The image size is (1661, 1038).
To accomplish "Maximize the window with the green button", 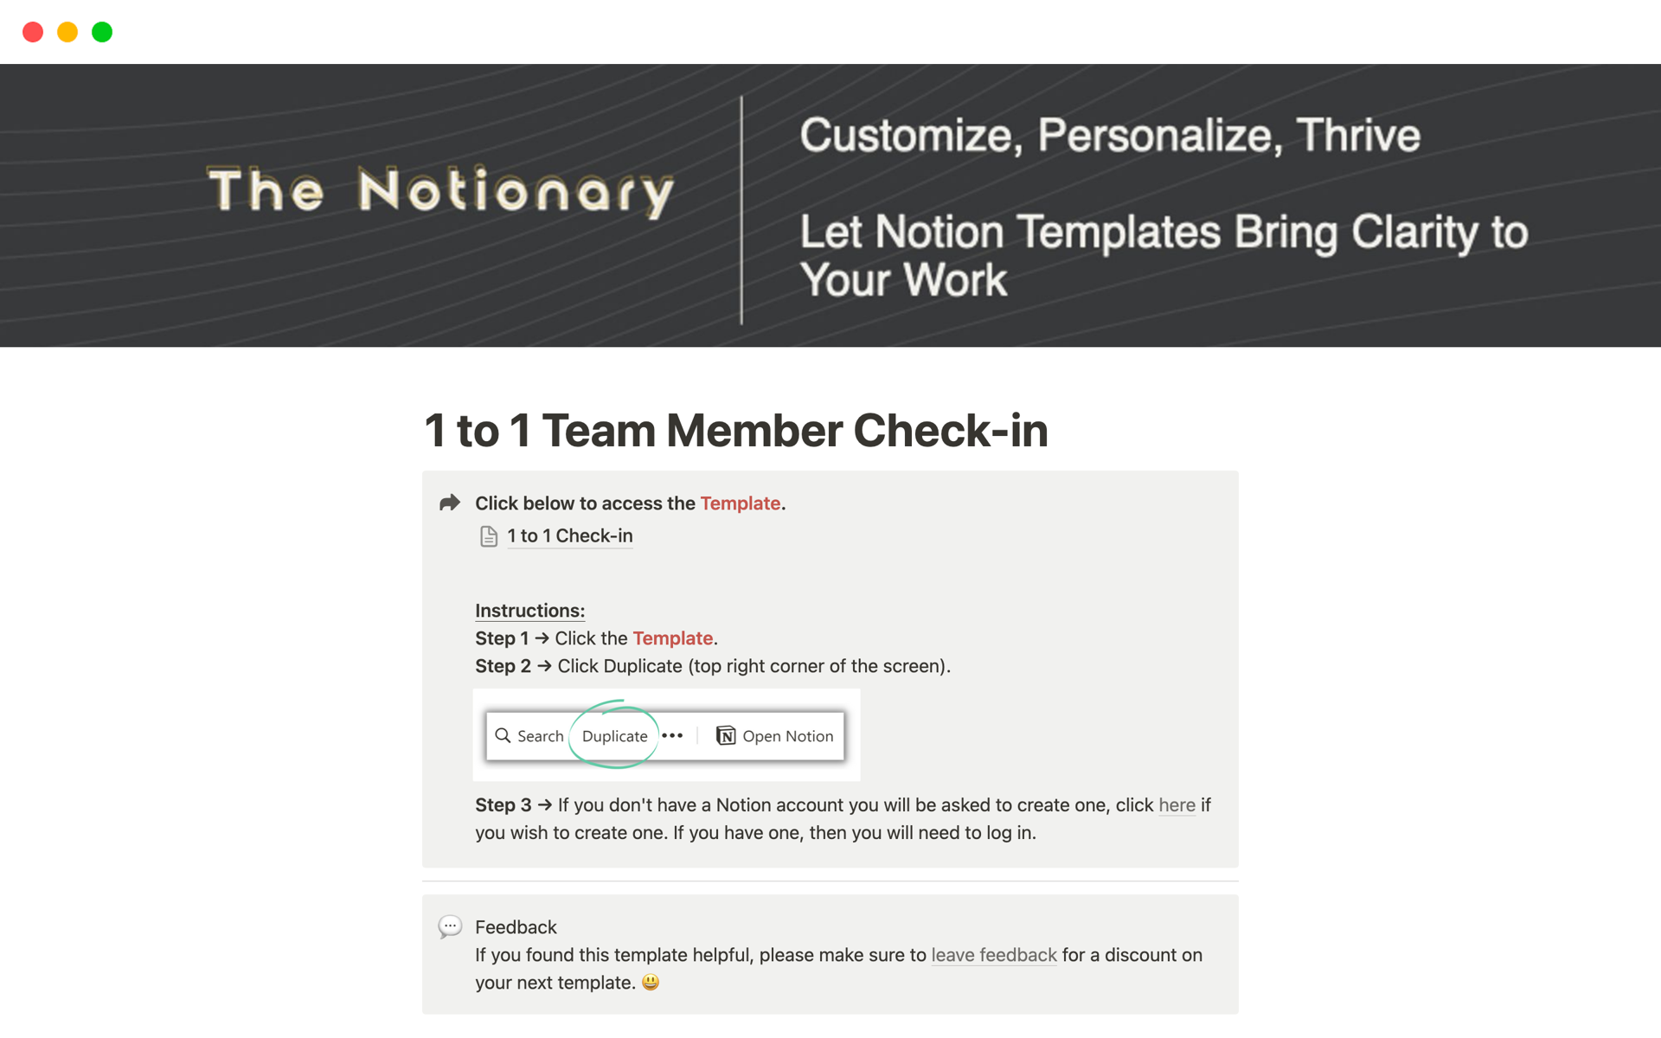I will click(102, 32).
